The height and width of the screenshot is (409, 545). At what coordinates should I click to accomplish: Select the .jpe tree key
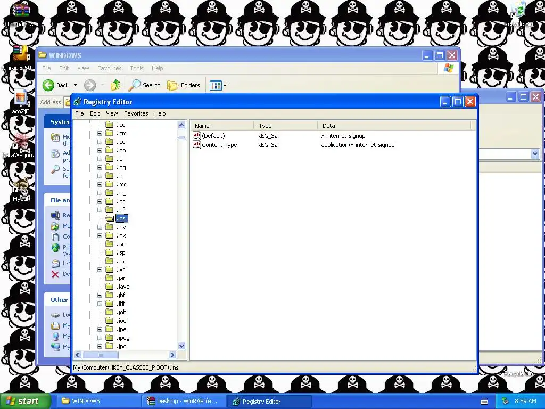click(x=121, y=329)
